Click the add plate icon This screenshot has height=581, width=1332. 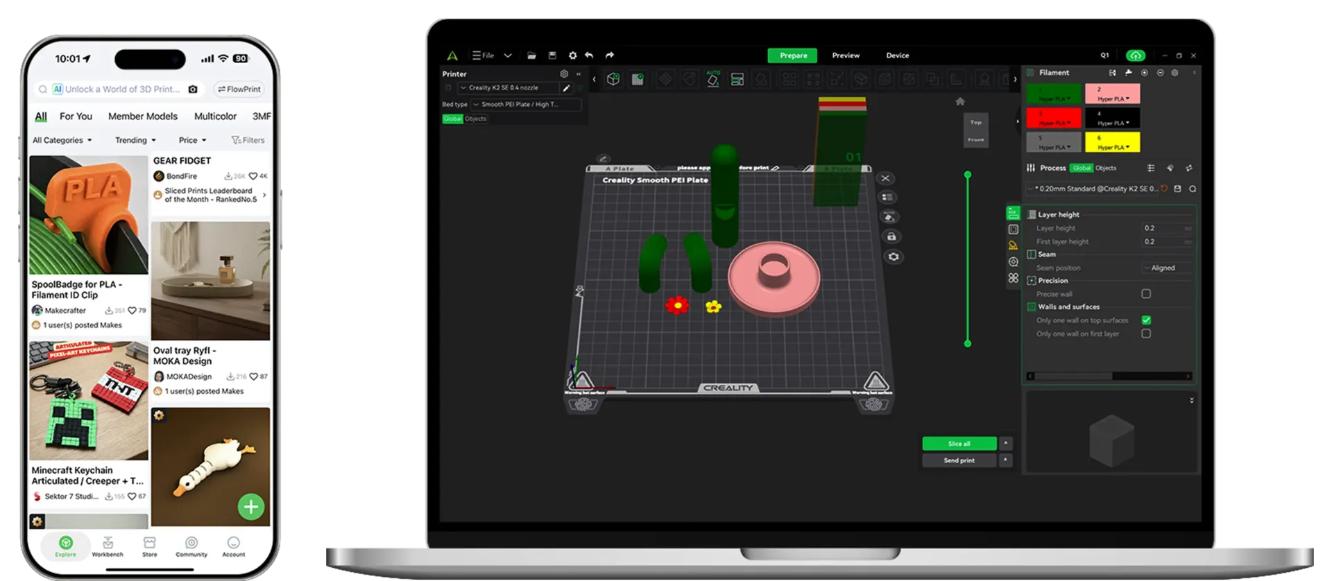click(638, 79)
